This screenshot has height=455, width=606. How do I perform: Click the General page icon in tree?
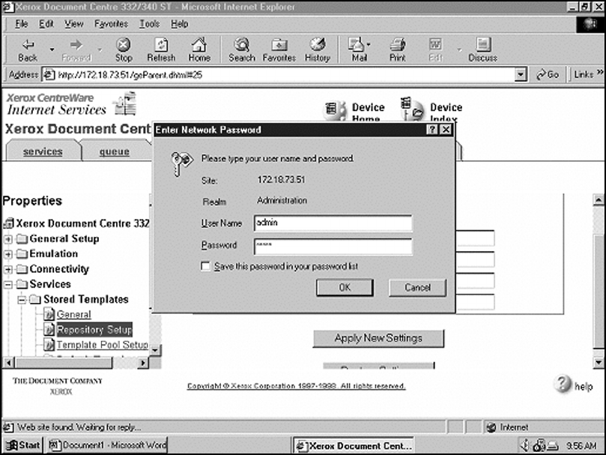click(x=49, y=314)
